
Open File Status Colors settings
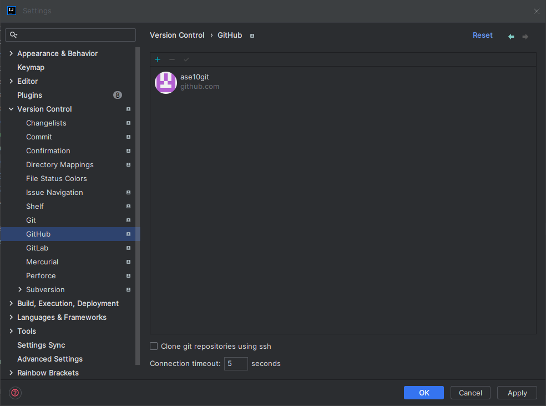(x=57, y=178)
